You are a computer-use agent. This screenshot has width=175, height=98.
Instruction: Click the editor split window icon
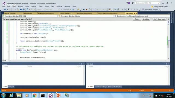point(168,22)
